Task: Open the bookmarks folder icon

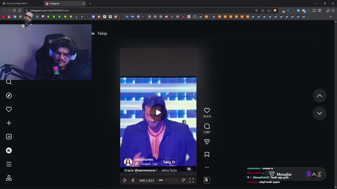Action: (x=195, y=17)
